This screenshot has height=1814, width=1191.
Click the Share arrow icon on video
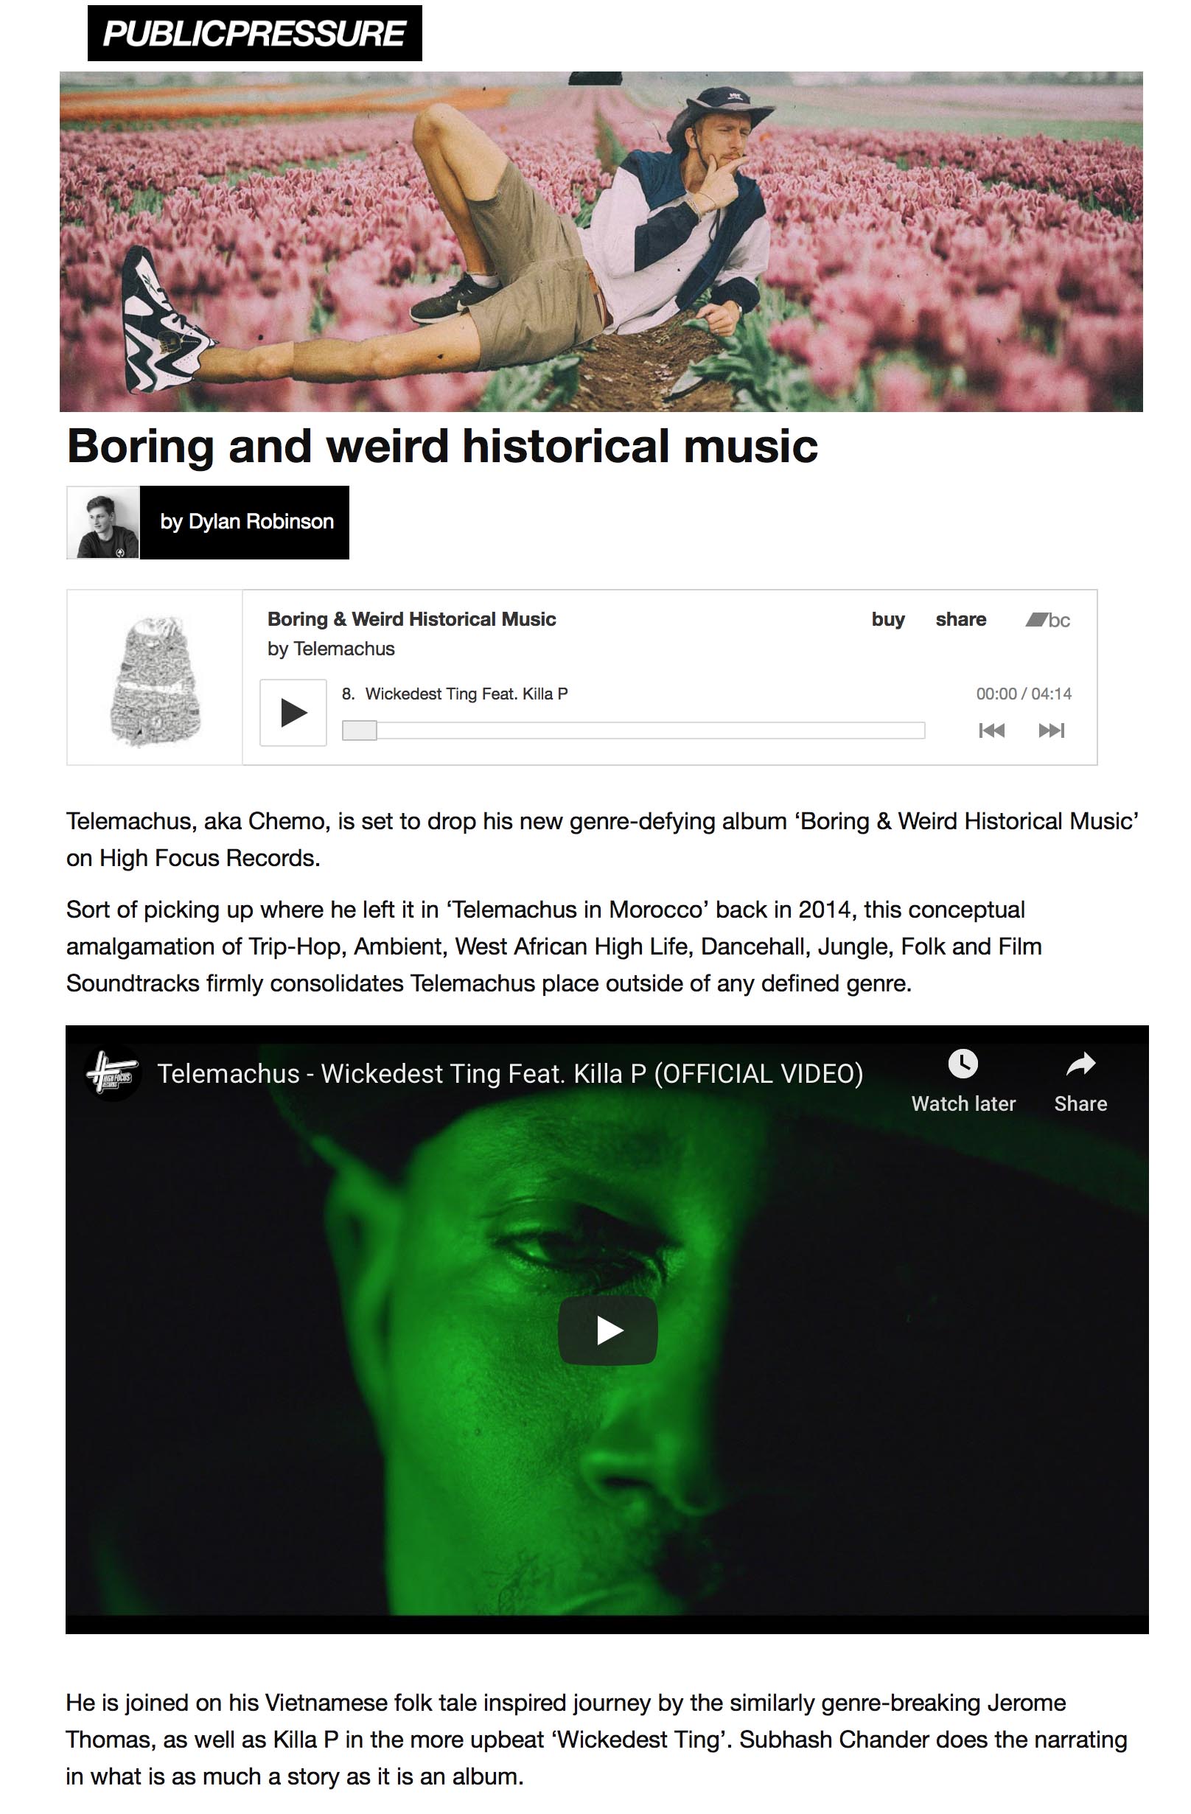(1080, 1063)
